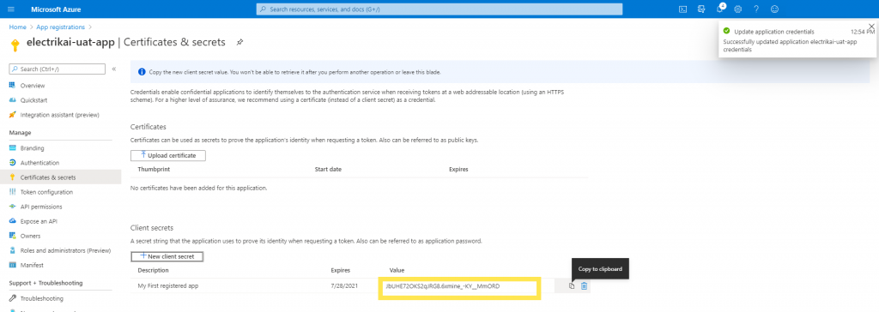Viewport: 879px width, 312px height.
Task: Click the Value column header
Action: coord(397,271)
